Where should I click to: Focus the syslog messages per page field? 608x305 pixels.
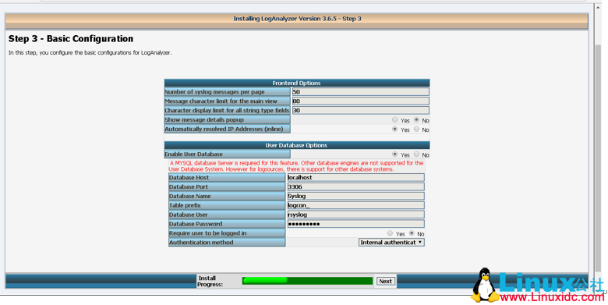point(361,92)
